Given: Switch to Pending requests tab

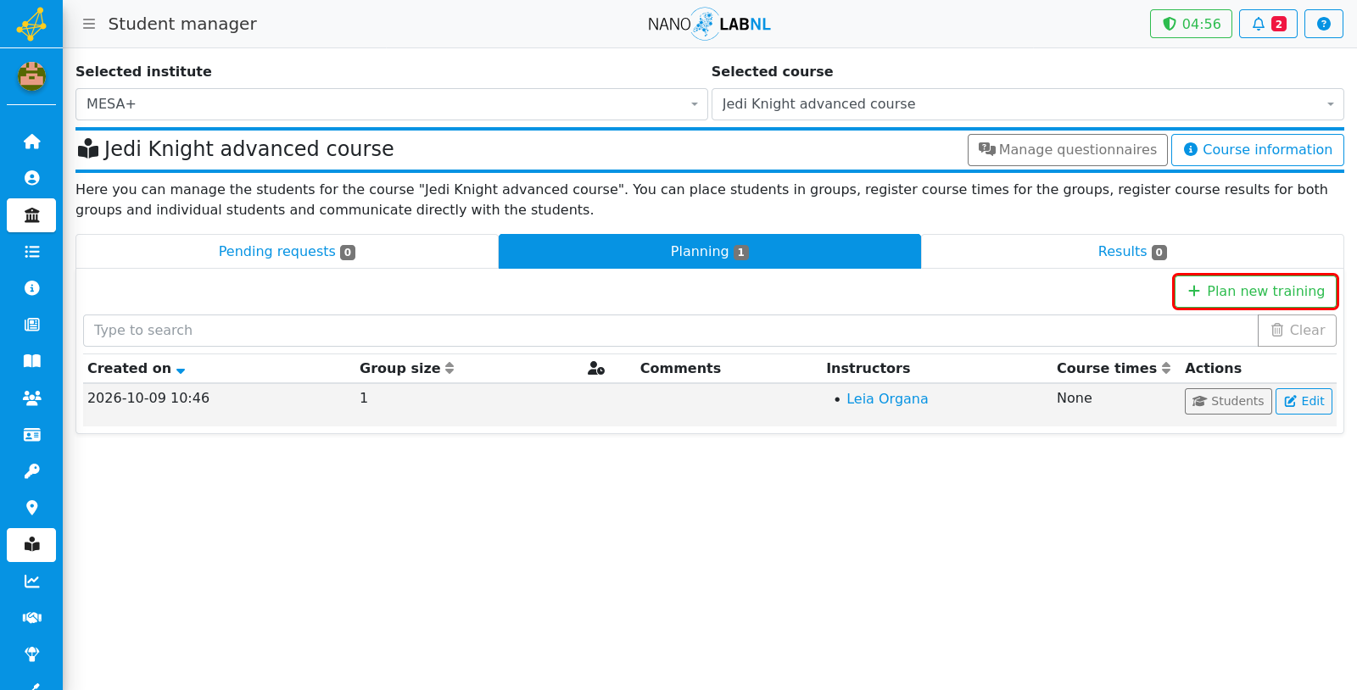Looking at the screenshot, I should [287, 252].
